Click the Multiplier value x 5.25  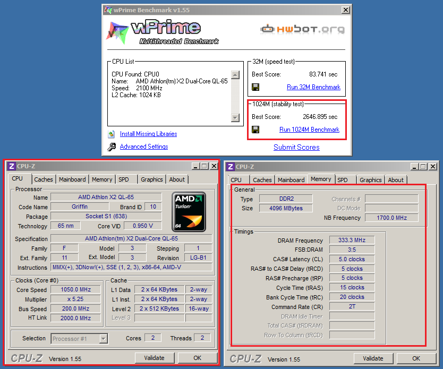pos(76,299)
